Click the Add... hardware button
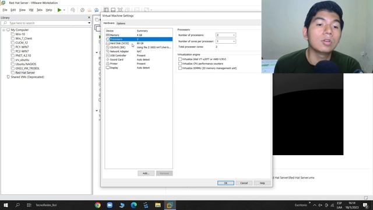373x210 pixels. pyautogui.click(x=146, y=173)
